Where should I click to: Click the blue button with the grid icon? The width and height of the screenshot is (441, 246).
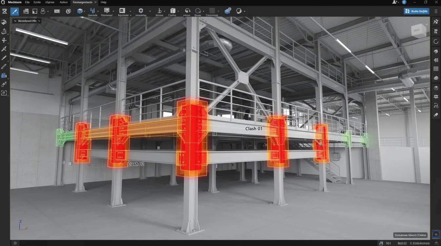416,11
